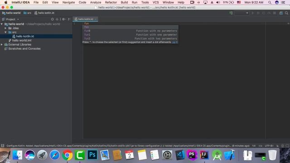Image resolution: width=290 pixels, height=163 pixels.
Task: Open System Preferences in the Dock
Action: [167, 155]
